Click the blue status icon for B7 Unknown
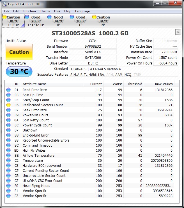The image size is (184, 208). (x=8, y=130)
